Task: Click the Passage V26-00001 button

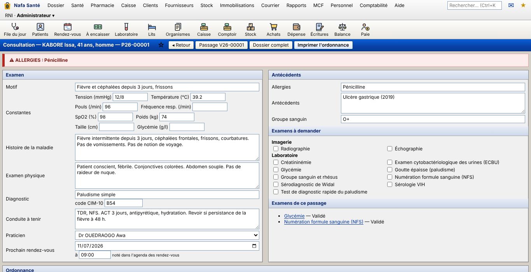Action: pyautogui.click(x=222, y=45)
